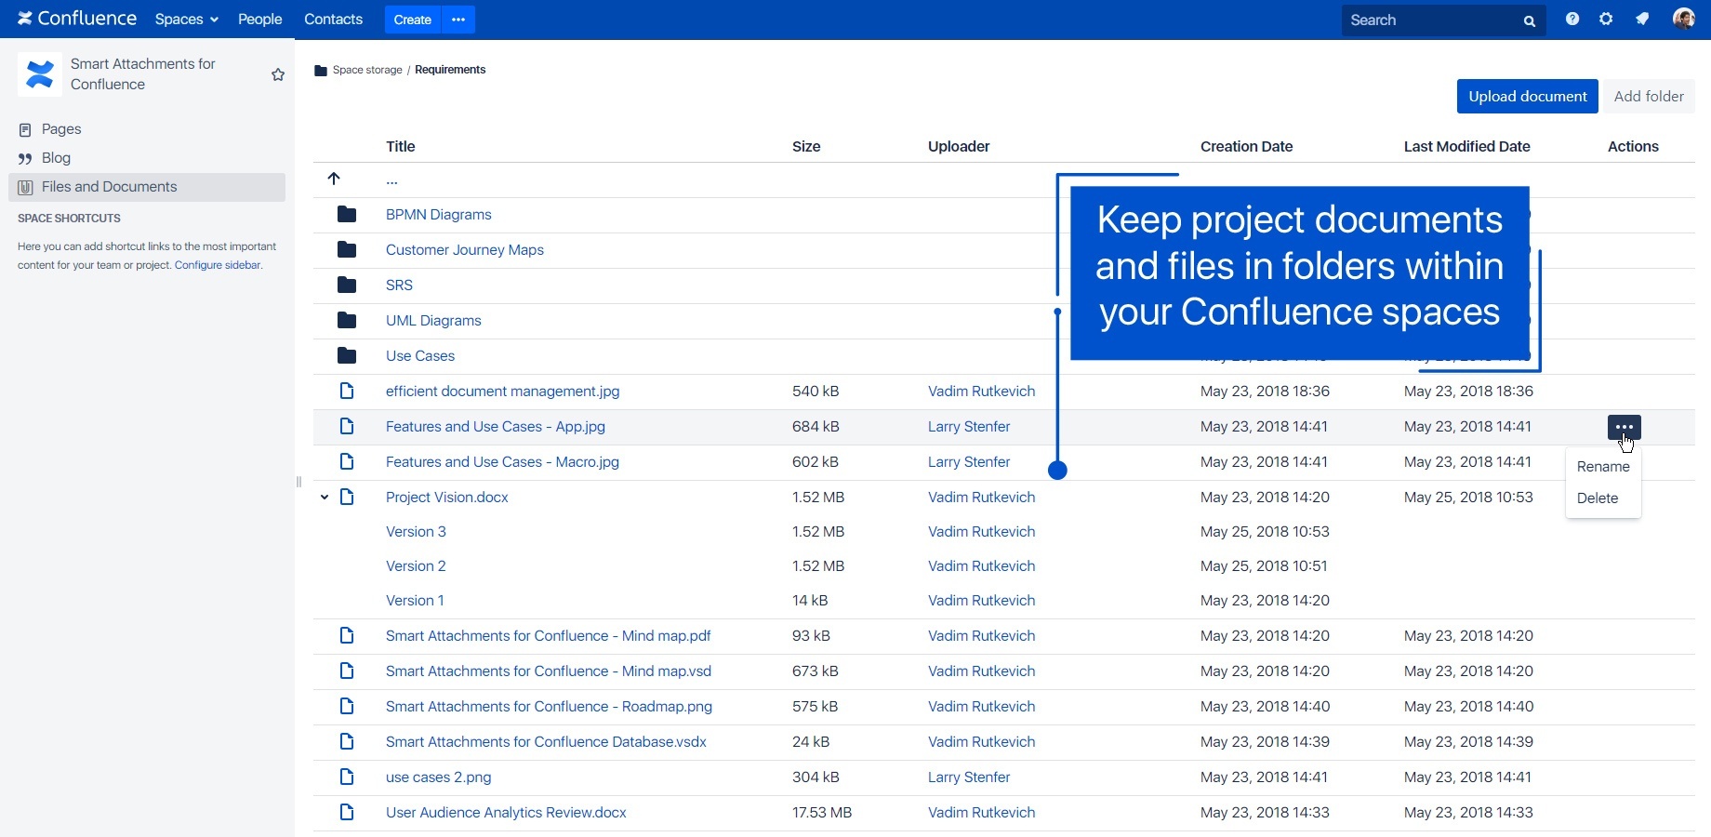Click the BPMN Diagrams folder icon
Image resolution: width=1711 pixels, height=837 pixels.
(347, 215)
